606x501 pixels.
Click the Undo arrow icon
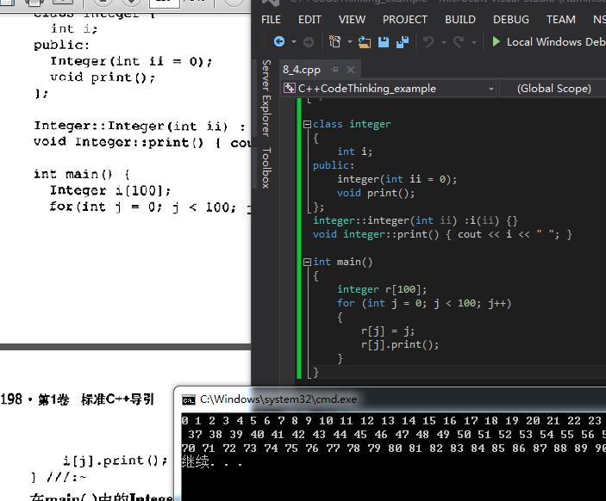click(x=429, y=41)
